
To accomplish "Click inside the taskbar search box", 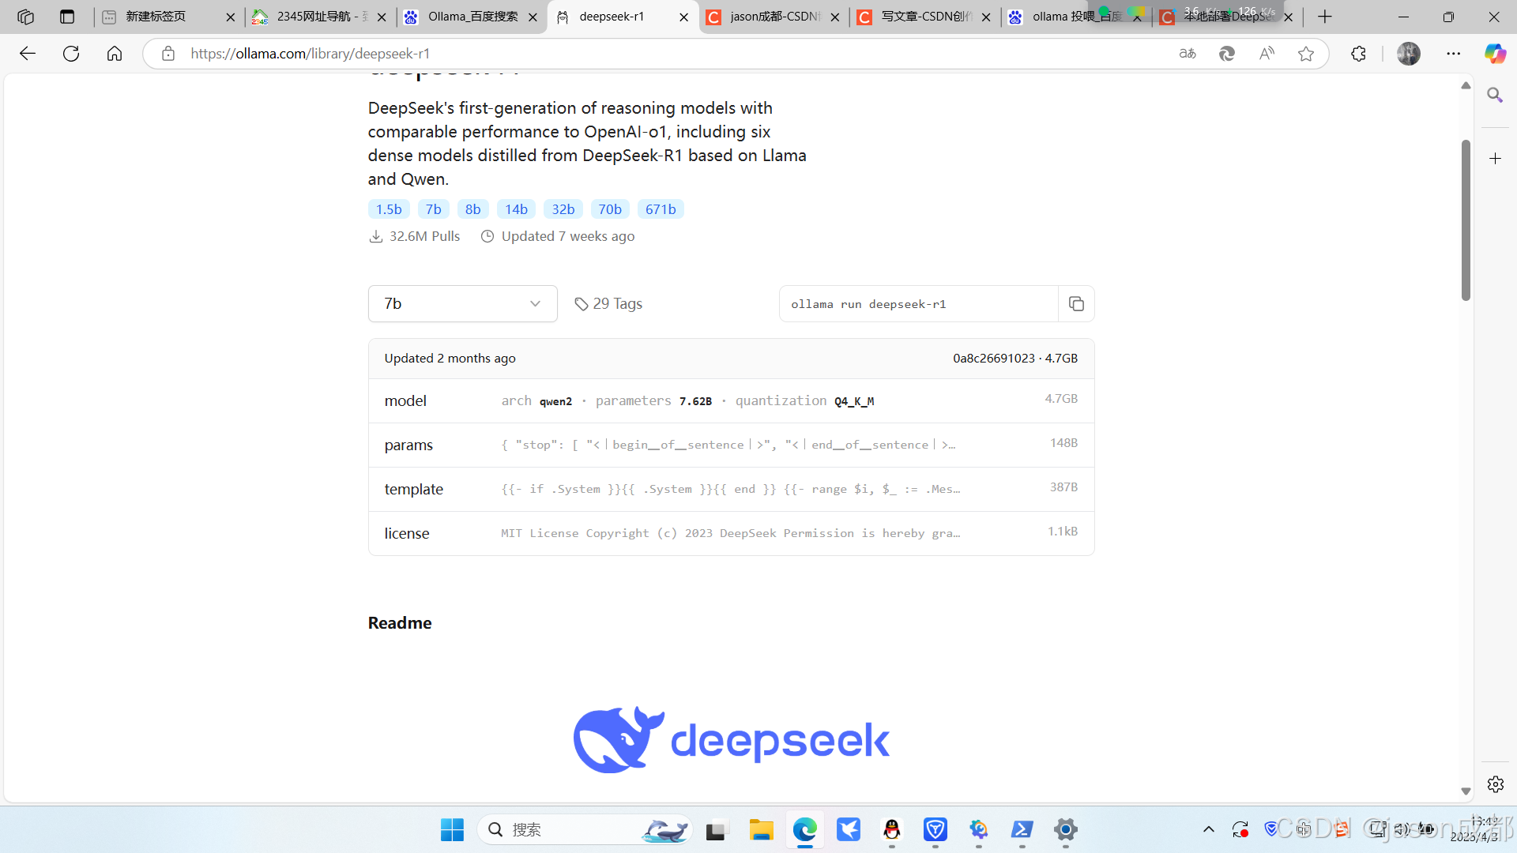I will pos(585,829).
